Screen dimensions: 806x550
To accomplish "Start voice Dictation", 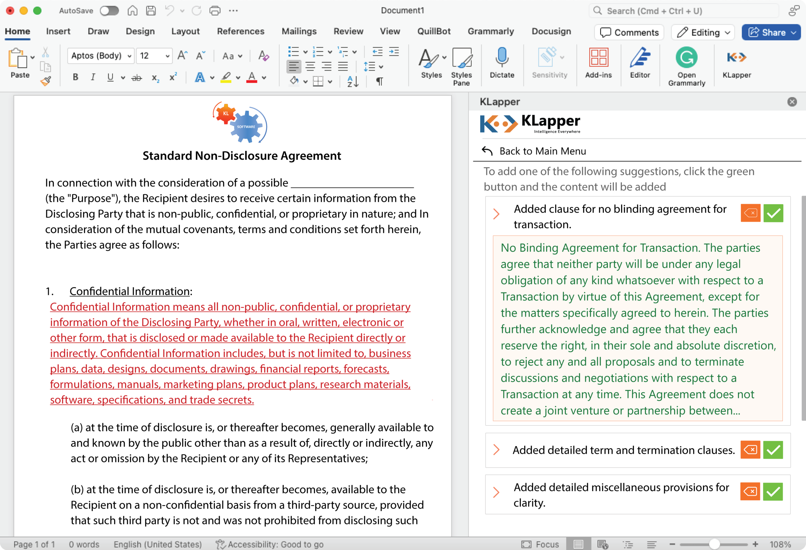I will (x=502, y=64).
